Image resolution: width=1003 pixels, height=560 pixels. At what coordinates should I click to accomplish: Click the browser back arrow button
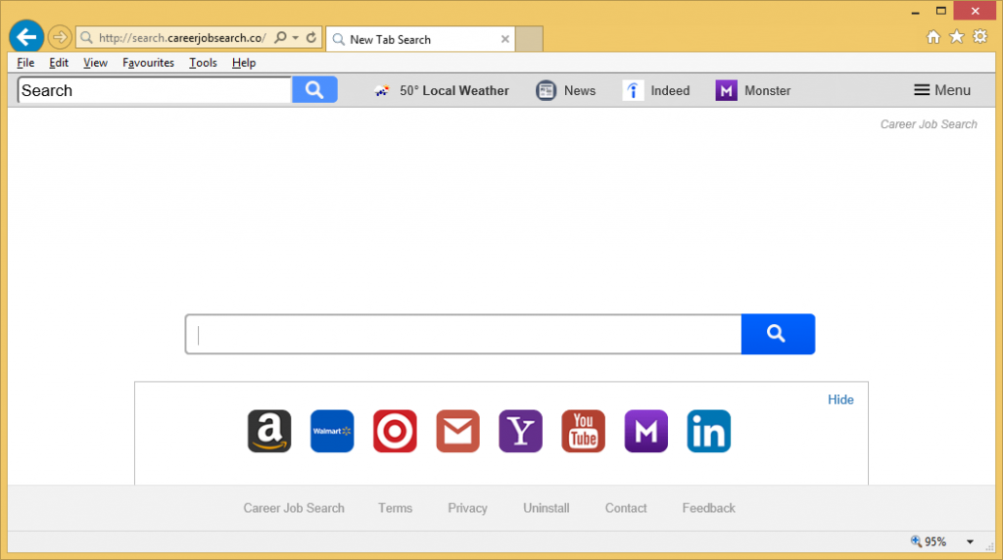point(26,37)
